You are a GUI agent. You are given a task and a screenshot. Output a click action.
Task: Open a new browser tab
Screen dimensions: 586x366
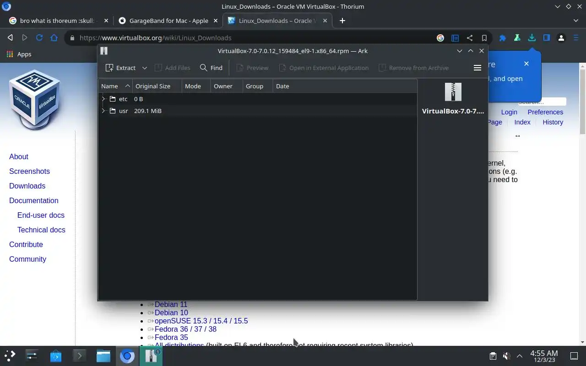[x=342, y=21]
